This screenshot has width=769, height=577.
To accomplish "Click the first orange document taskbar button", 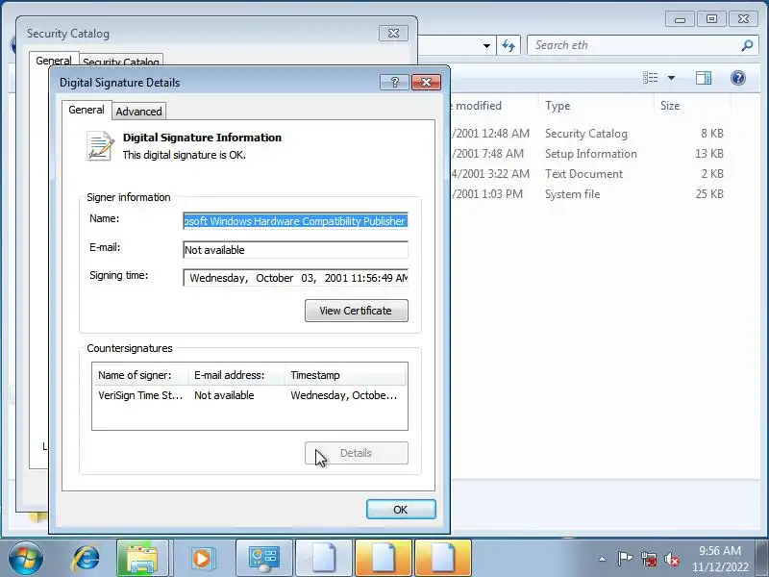I will 384,559.
